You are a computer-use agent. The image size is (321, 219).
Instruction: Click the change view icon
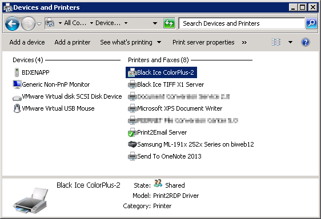[276, 42]
